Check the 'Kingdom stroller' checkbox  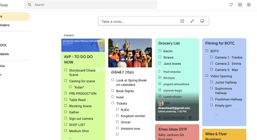pos(117,116)
